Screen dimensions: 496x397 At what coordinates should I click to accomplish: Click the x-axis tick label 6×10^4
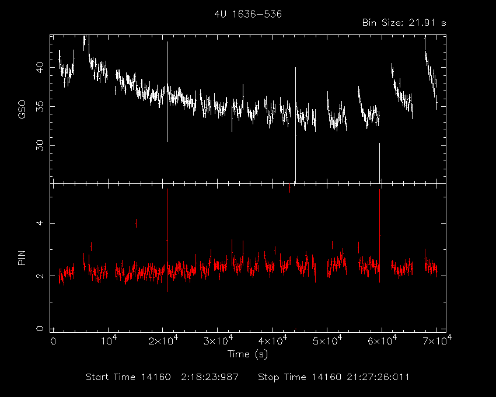[382, 340]
